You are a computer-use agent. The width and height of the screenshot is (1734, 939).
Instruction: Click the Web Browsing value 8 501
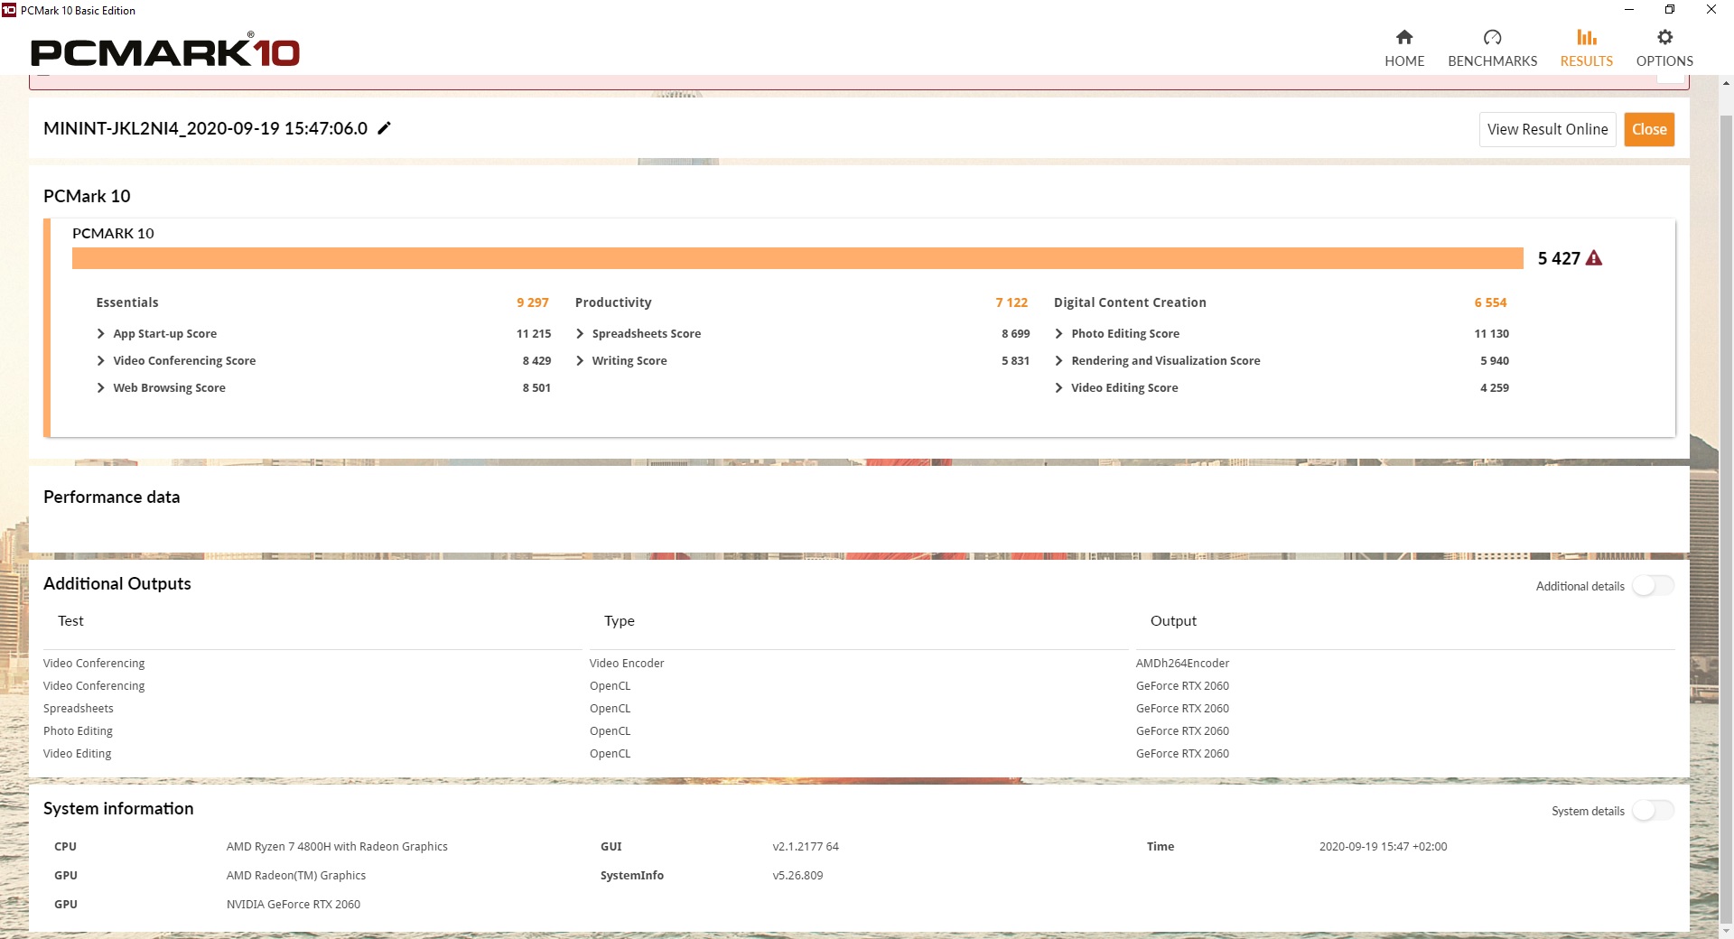pyautogui.click(x=536, y=388)
